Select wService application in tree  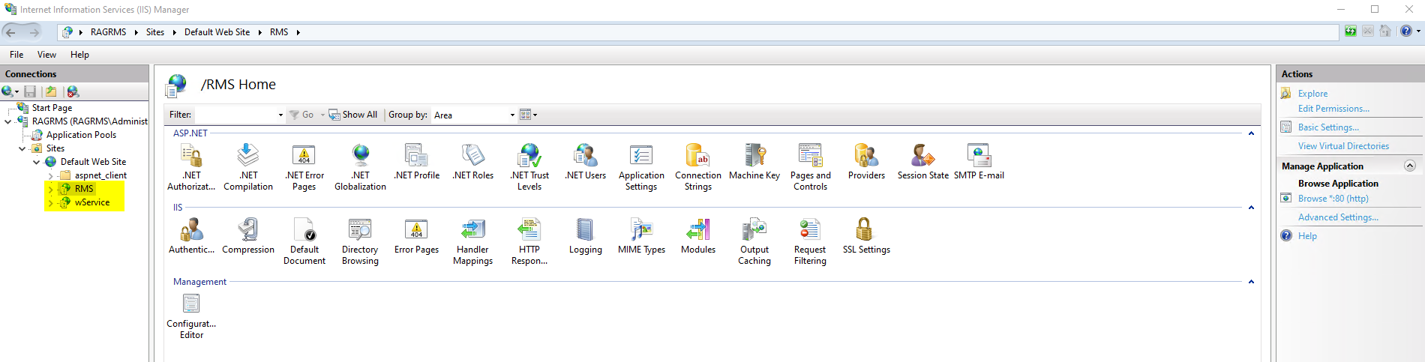(92, 202)
